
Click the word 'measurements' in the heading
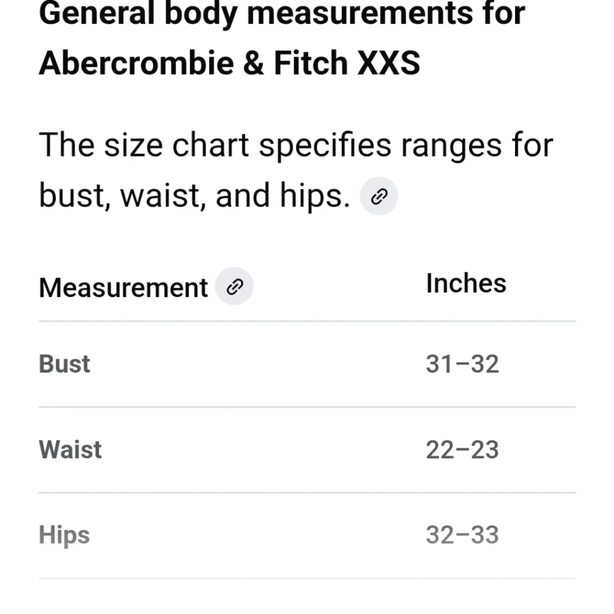click(x=360, y=14)
